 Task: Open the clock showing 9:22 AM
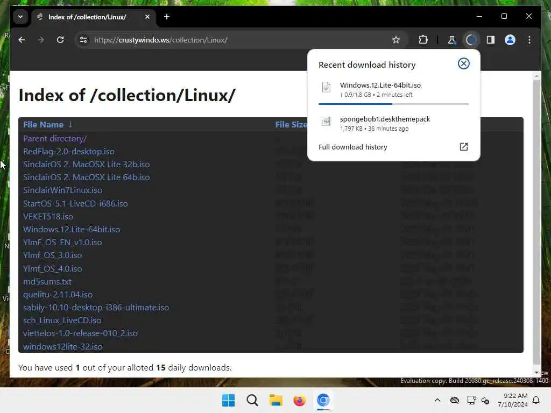(513, 400)
